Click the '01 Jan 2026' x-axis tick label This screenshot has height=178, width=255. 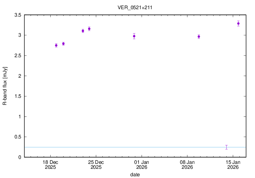point(141,165)
